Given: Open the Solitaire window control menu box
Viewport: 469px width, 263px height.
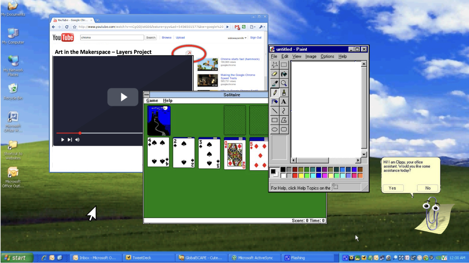Looking at the screenshot, I should pyautogui.click(x=147, y=95).
